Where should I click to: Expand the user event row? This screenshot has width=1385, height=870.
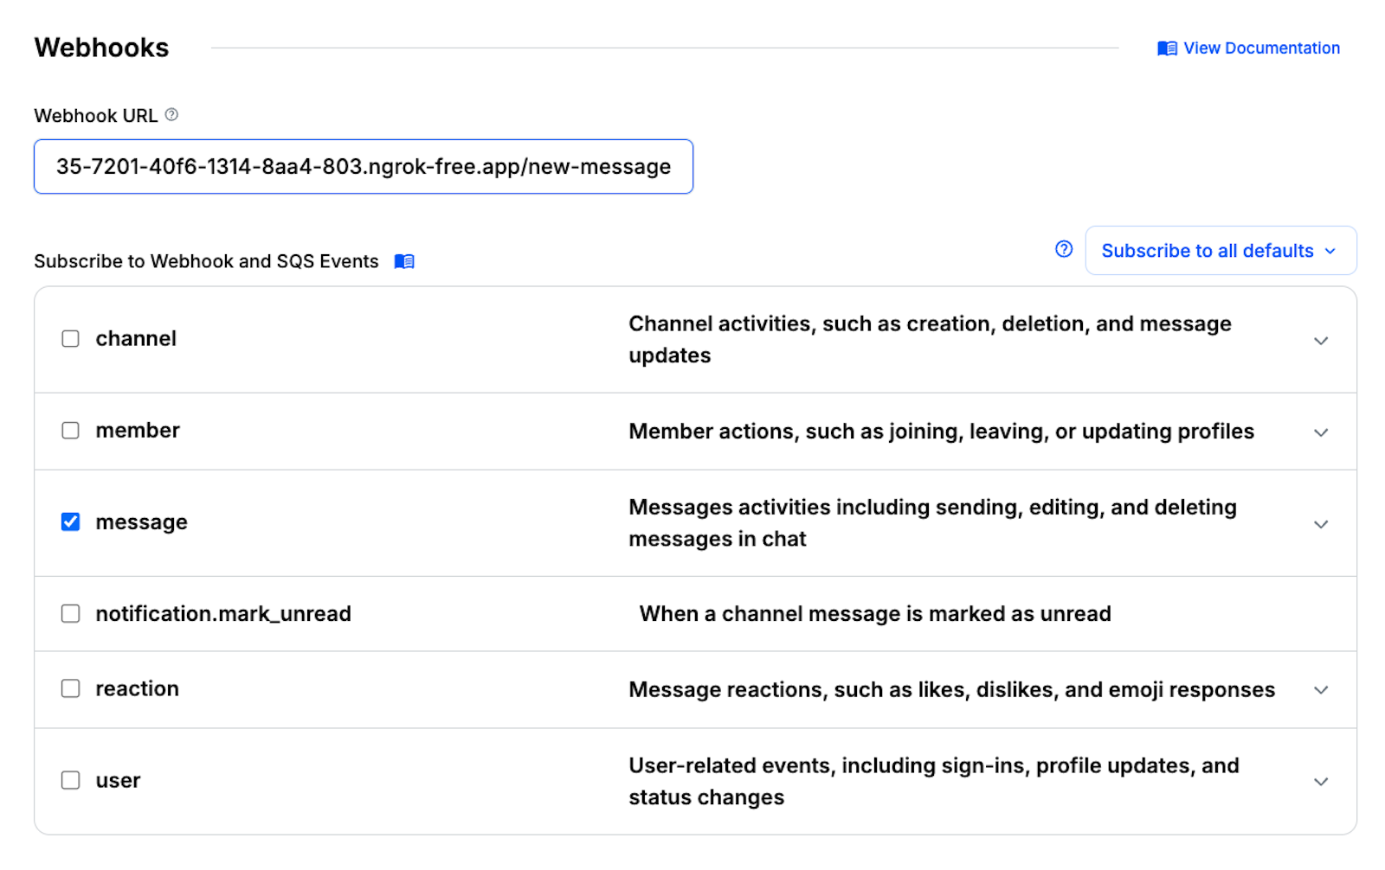(x=1321, y=781)
